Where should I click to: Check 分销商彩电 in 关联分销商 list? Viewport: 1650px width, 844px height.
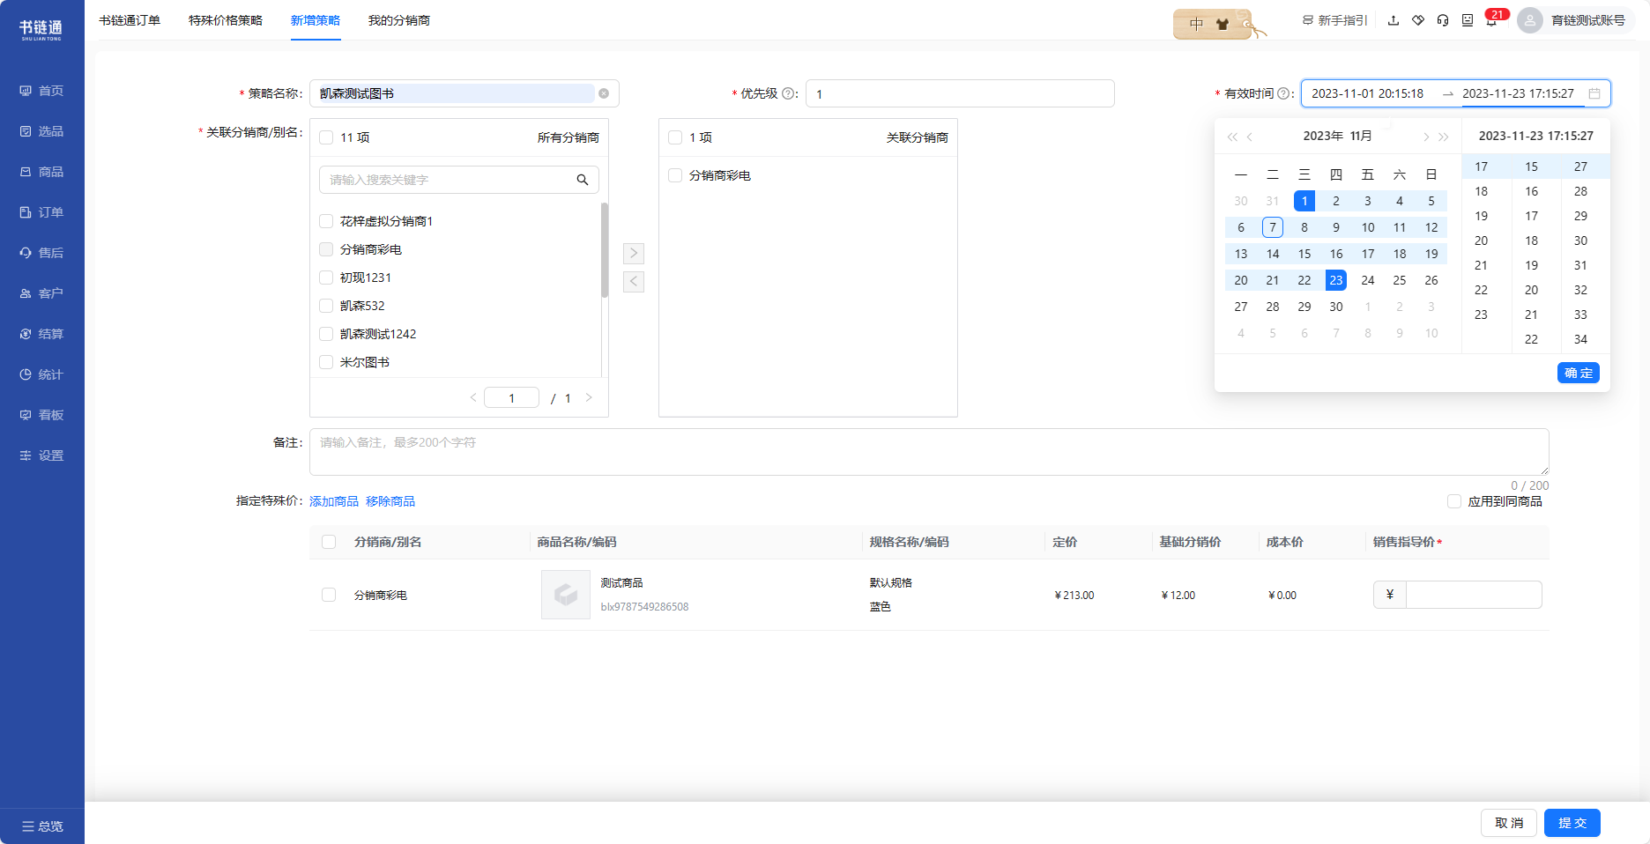[675, 175]
